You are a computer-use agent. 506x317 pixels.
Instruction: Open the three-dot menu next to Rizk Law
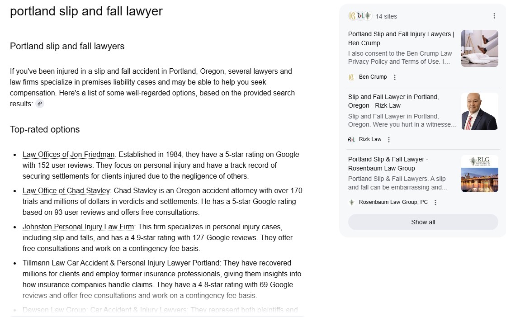pos(389,139)
